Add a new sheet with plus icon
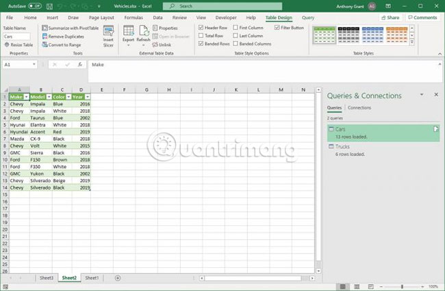Screen dimensions: 445x291 click(x=118, y=278)
